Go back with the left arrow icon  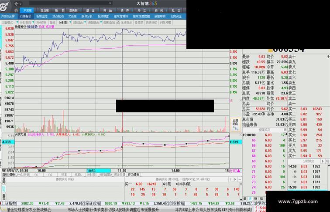[x=17, y=3]
